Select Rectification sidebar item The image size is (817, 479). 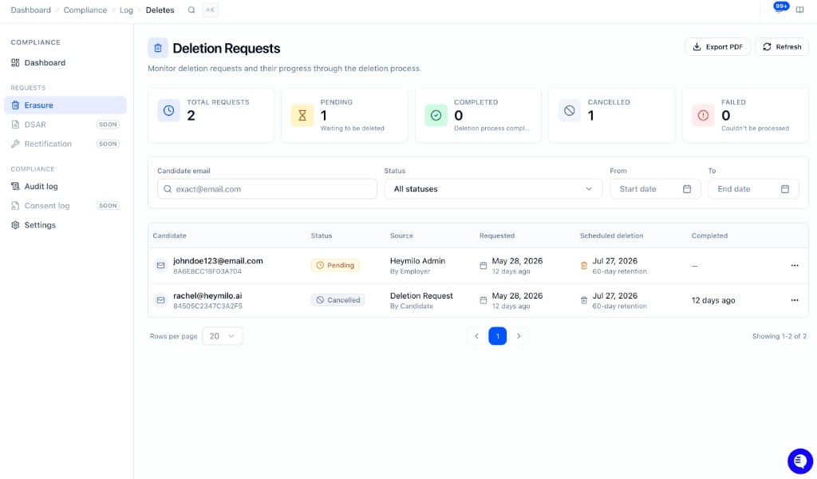65,144
